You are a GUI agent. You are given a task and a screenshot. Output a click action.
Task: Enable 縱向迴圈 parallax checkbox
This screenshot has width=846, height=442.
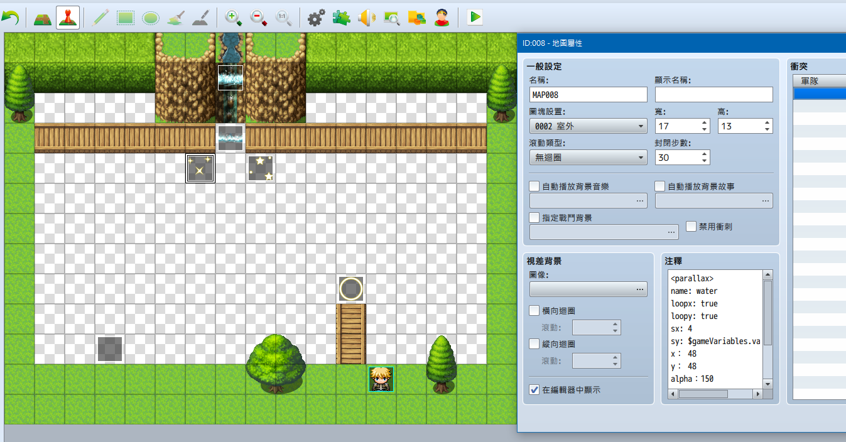[x=534, y=344]
